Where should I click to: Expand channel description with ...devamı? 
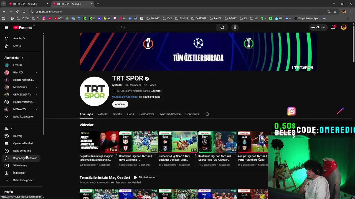[x=156, y=91]
